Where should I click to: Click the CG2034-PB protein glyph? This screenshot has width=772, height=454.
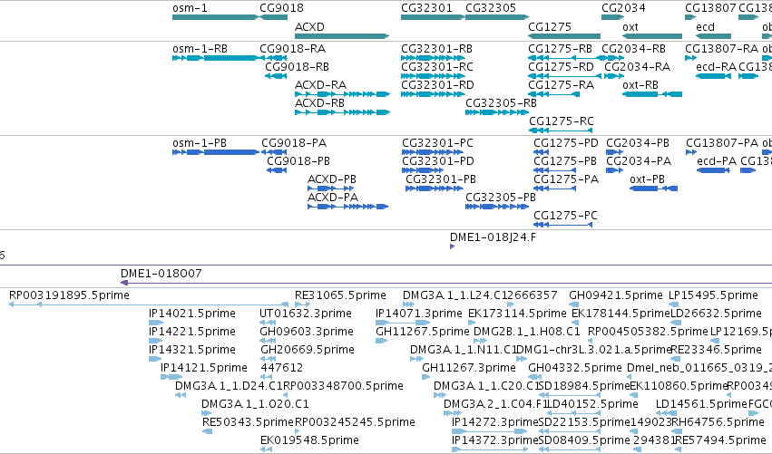(x=614, y=152)
